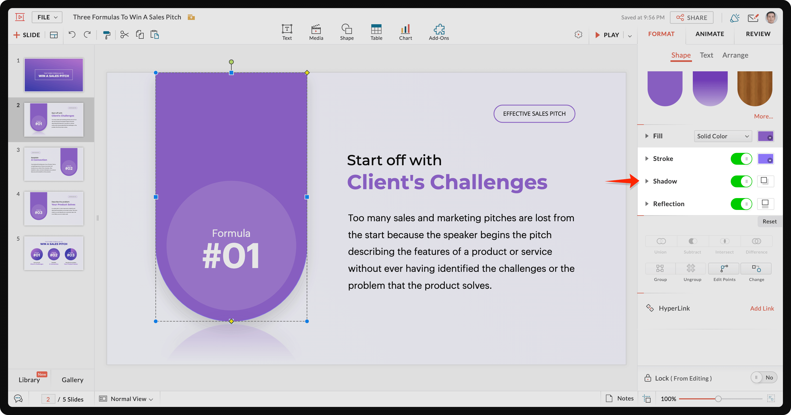This screenshot has height=415, width=791.
Task: Open the Add-Ons puzzle icon
Action: pos(439,32)
